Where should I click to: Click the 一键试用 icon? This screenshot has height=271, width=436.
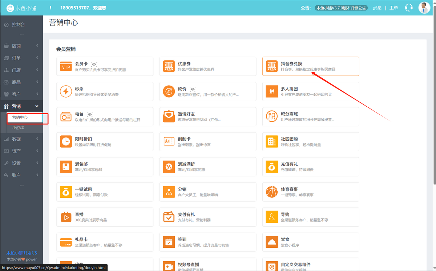(66, 192)
